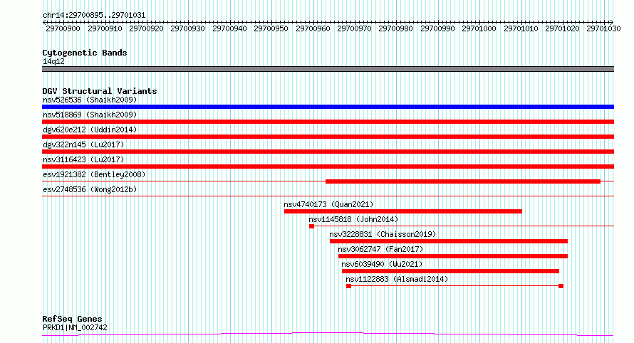Click ruler position 29700950
634x343 pixels.
click(x=271, y=28)
